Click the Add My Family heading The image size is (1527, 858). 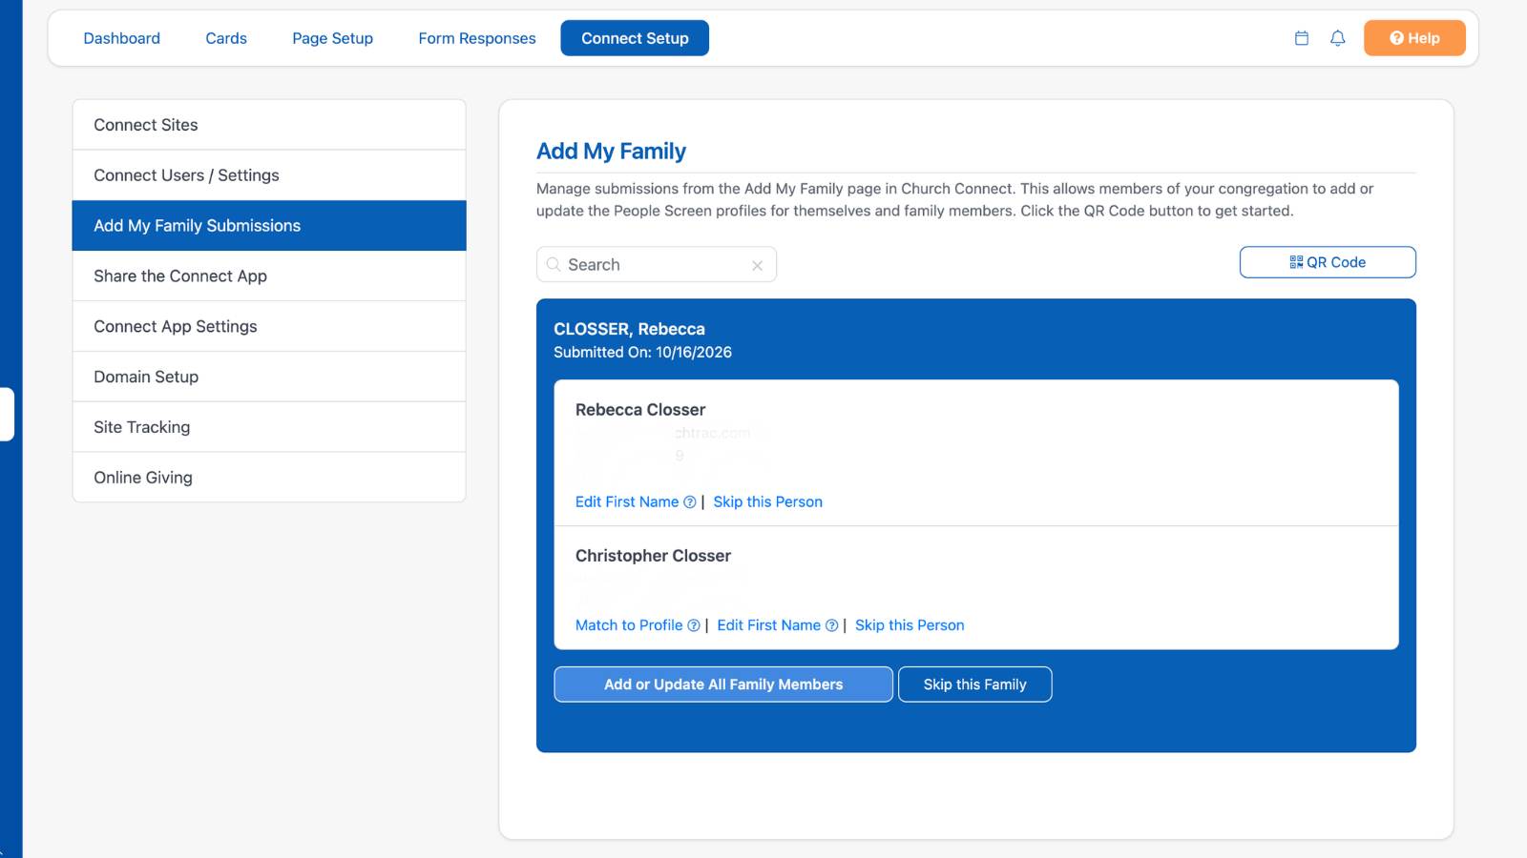[611, 152]
